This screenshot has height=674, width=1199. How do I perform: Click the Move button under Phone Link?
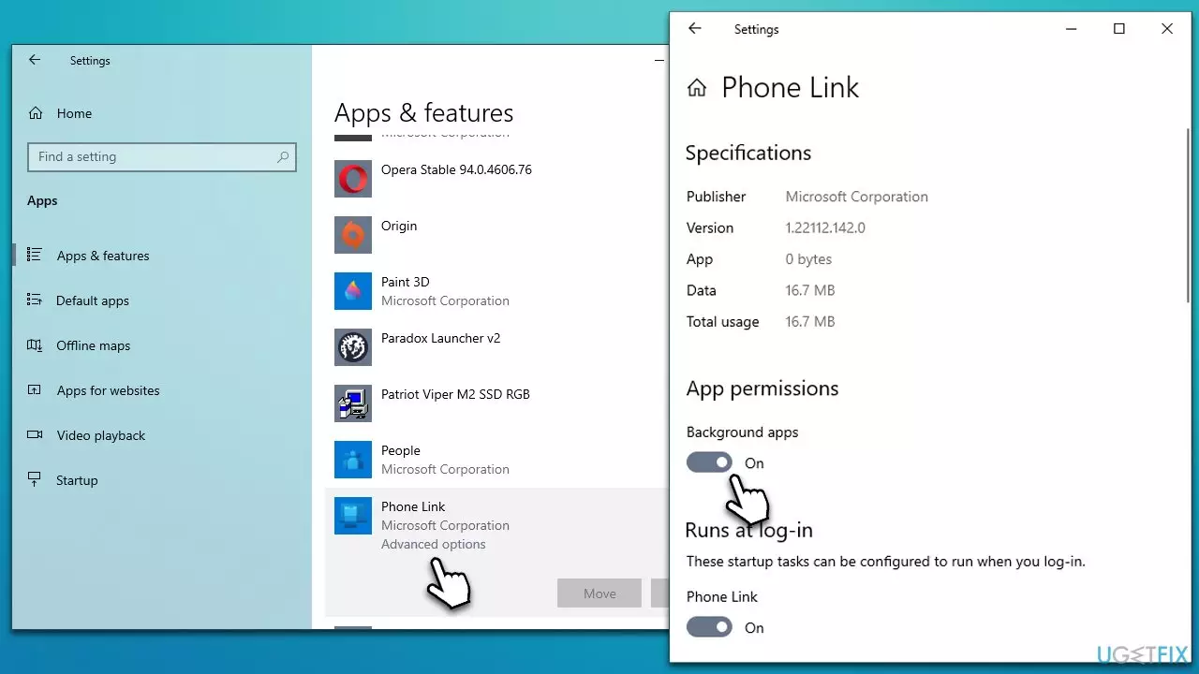pos(599,593)
